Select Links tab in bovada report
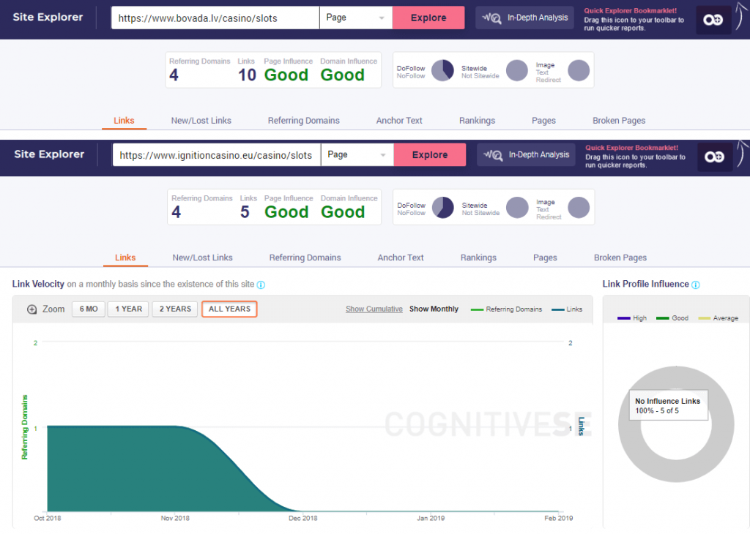Image resolution: width=750 pixels, height=534 pixels. point(124,121)
